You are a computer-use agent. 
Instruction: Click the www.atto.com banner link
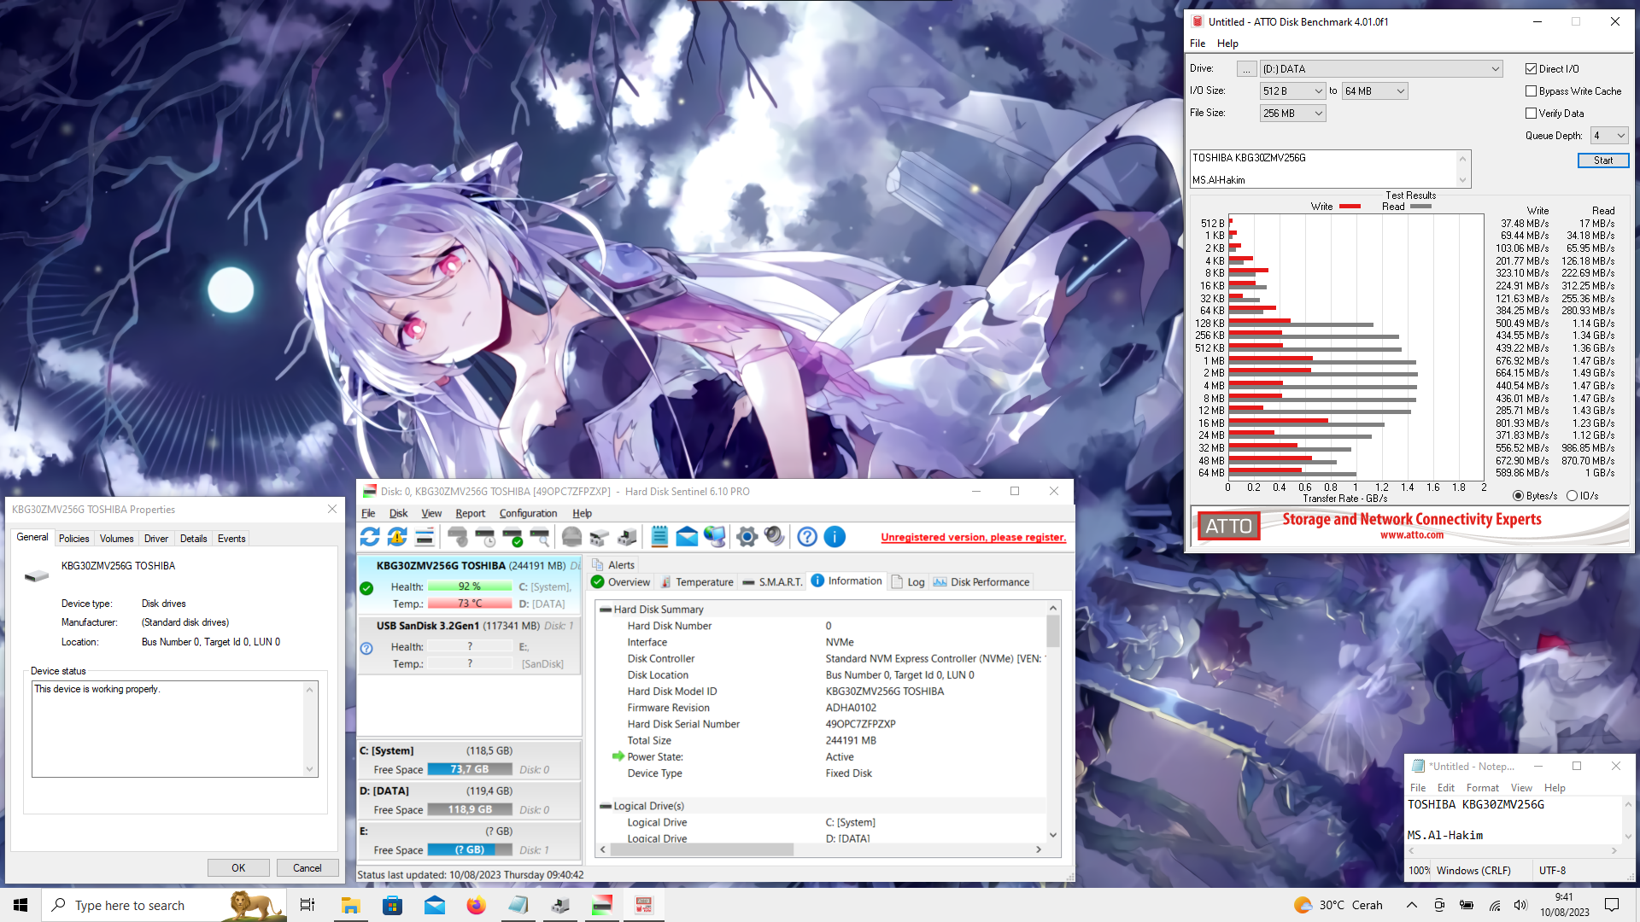[x=1412, y=535]
